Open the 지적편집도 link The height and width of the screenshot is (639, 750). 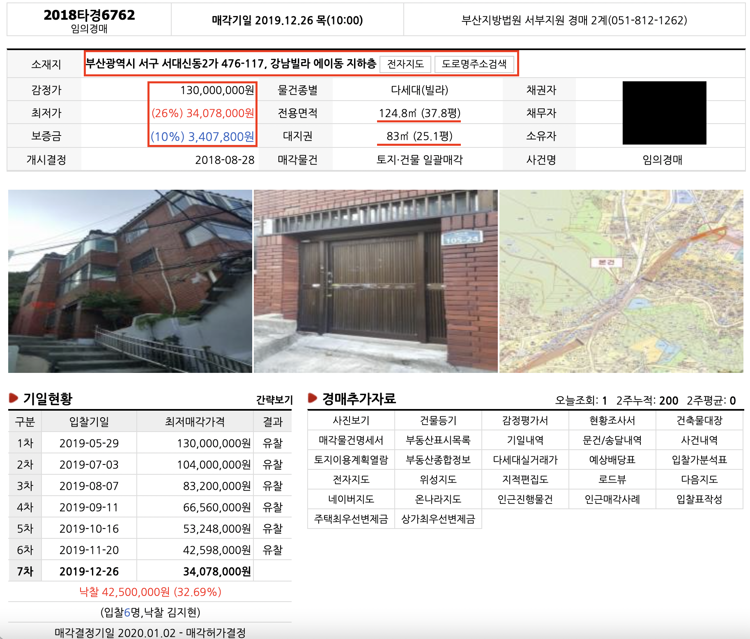pos(525,480)
